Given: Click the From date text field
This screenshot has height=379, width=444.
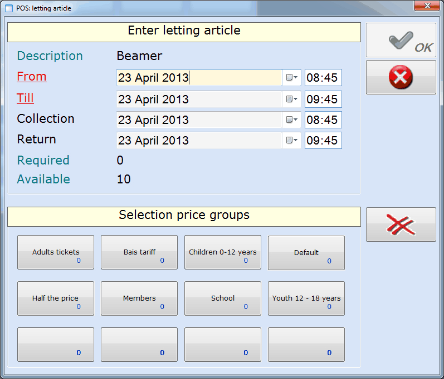Looking at the screenshot, I should point(199,78).
